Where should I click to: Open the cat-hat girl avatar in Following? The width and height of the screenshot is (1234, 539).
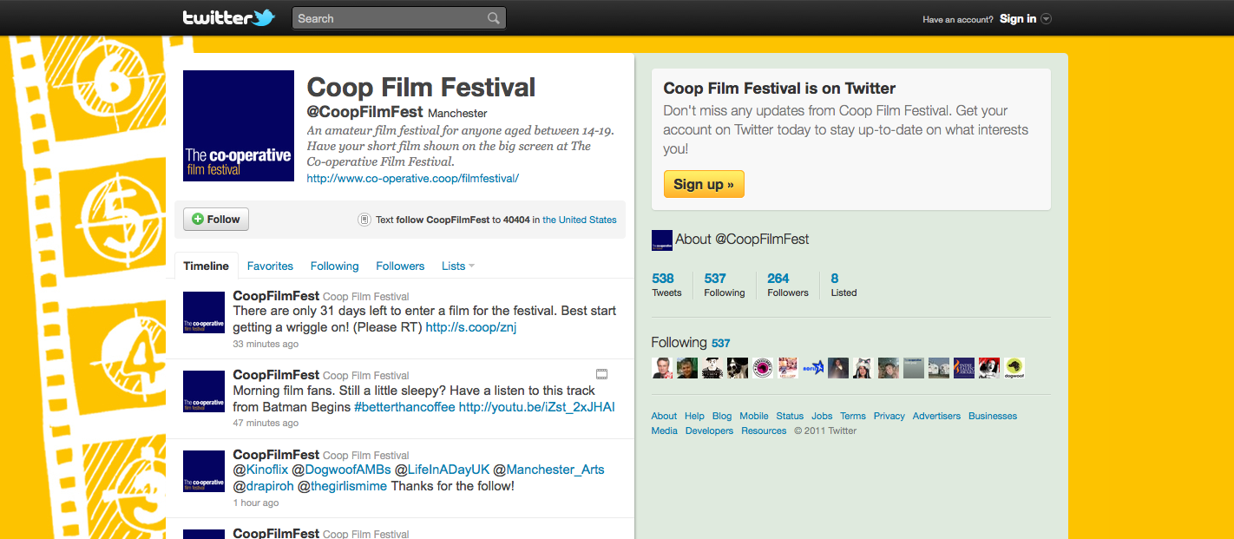pos(863,368)
